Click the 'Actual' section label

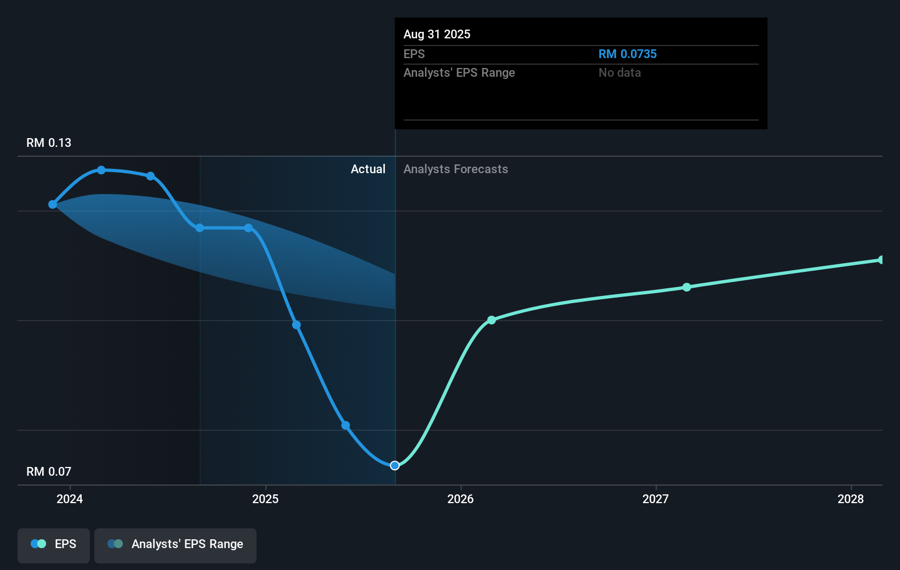(368, 169)
